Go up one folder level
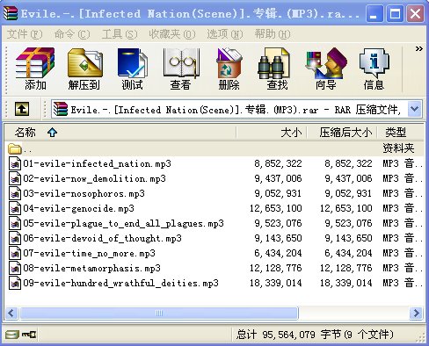Screen dimensions: 429x346 [22, 109]
